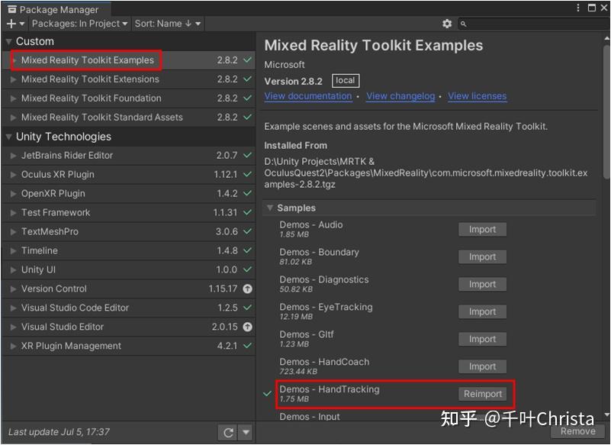Image resolution: width=611 pixels, height=445 pixels.
Task: Collapse the Unity Technologies group
Action: tap(8, 137)
